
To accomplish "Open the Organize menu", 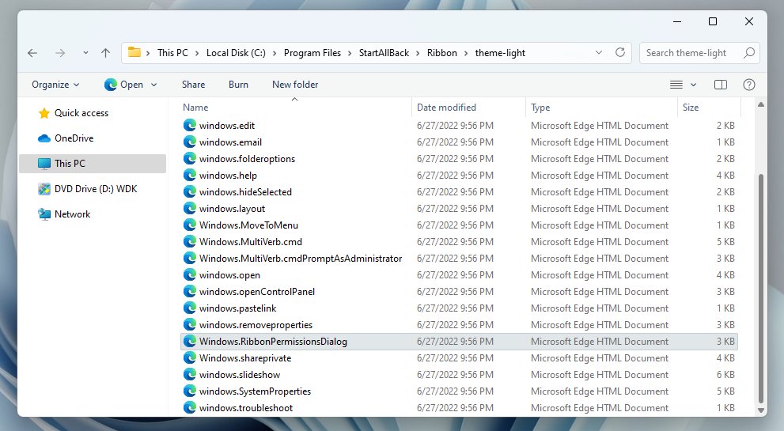I will pyautogui.click(x=55, y=85).
